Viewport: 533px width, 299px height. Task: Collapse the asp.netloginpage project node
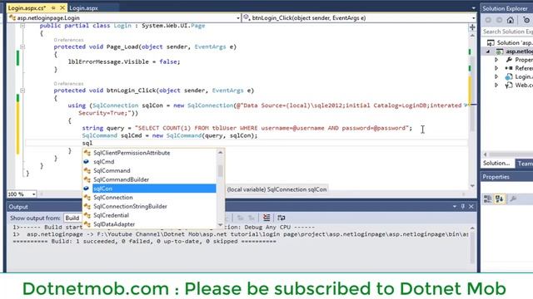(x=488, y=51)
